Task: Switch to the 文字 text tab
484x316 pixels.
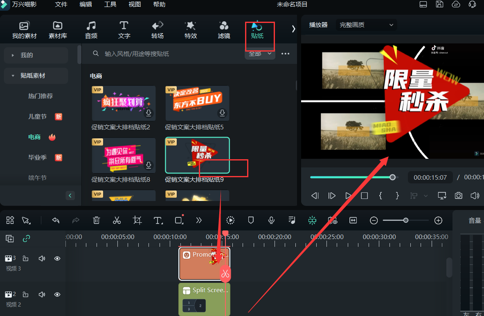Action: [x=124, y=30]
